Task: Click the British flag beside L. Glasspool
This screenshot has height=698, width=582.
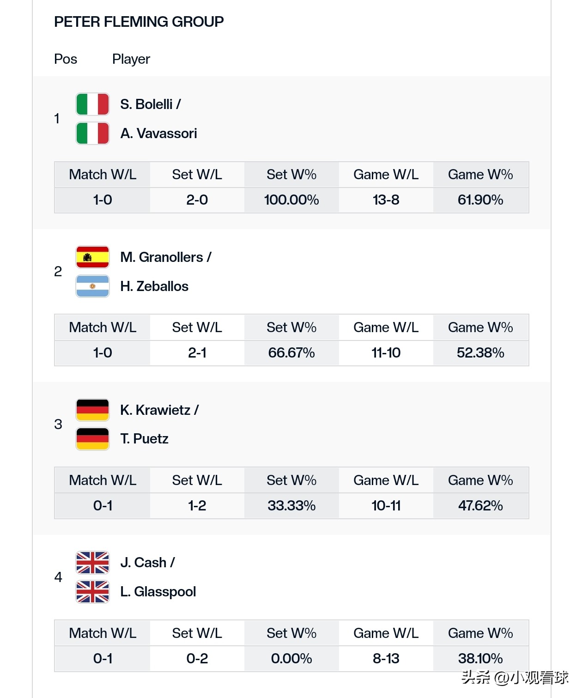Action: point(92,592)
